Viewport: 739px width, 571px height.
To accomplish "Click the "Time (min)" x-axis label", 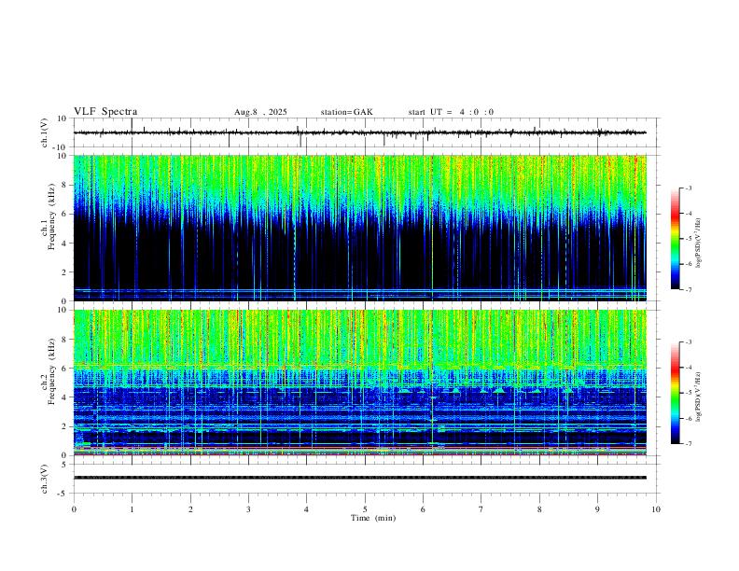I will pyautogui.click(x=373, y=518).
